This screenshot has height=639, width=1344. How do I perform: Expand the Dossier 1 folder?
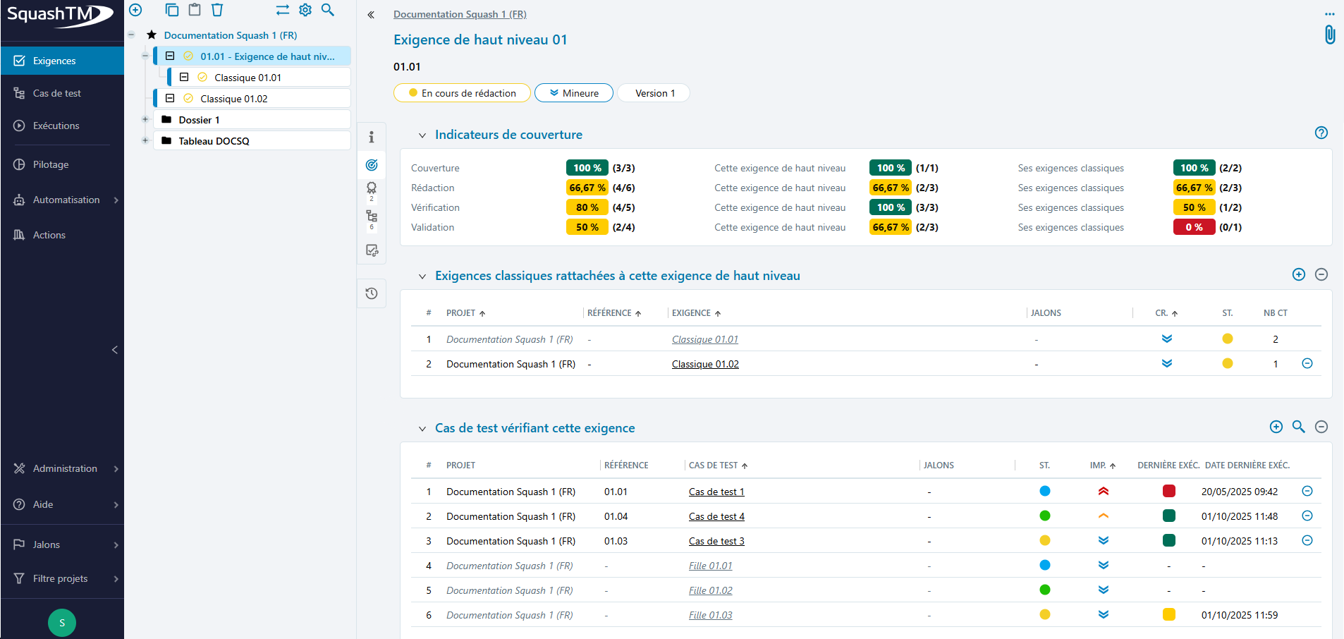(x=145, y=120)
